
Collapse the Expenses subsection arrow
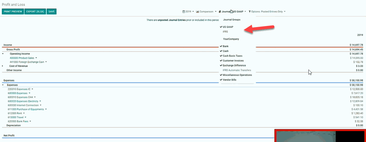[3, 85]
